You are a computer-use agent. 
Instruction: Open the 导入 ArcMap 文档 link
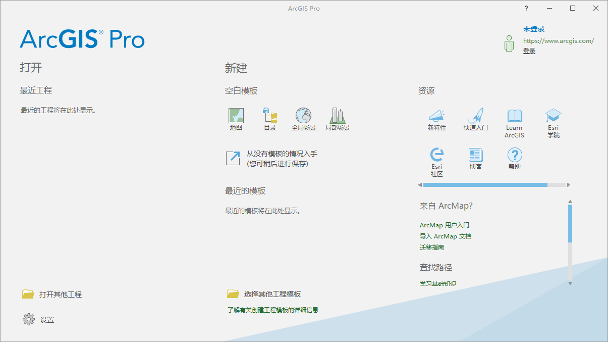[446, 236]
